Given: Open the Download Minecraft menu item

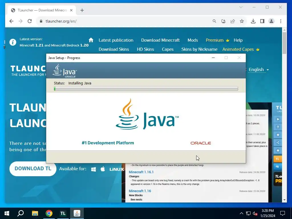Looking at the screenshot, I should 160,40.
